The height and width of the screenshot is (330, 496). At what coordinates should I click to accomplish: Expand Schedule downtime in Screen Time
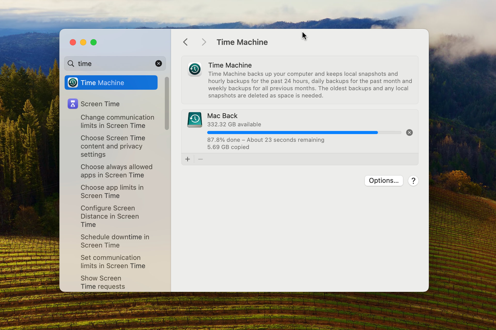(114, 241)
